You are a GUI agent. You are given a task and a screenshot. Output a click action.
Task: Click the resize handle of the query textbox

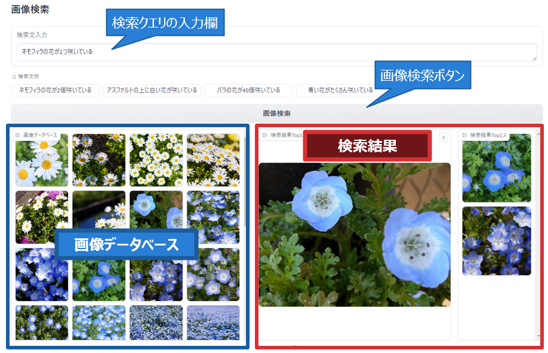[534, 59]
